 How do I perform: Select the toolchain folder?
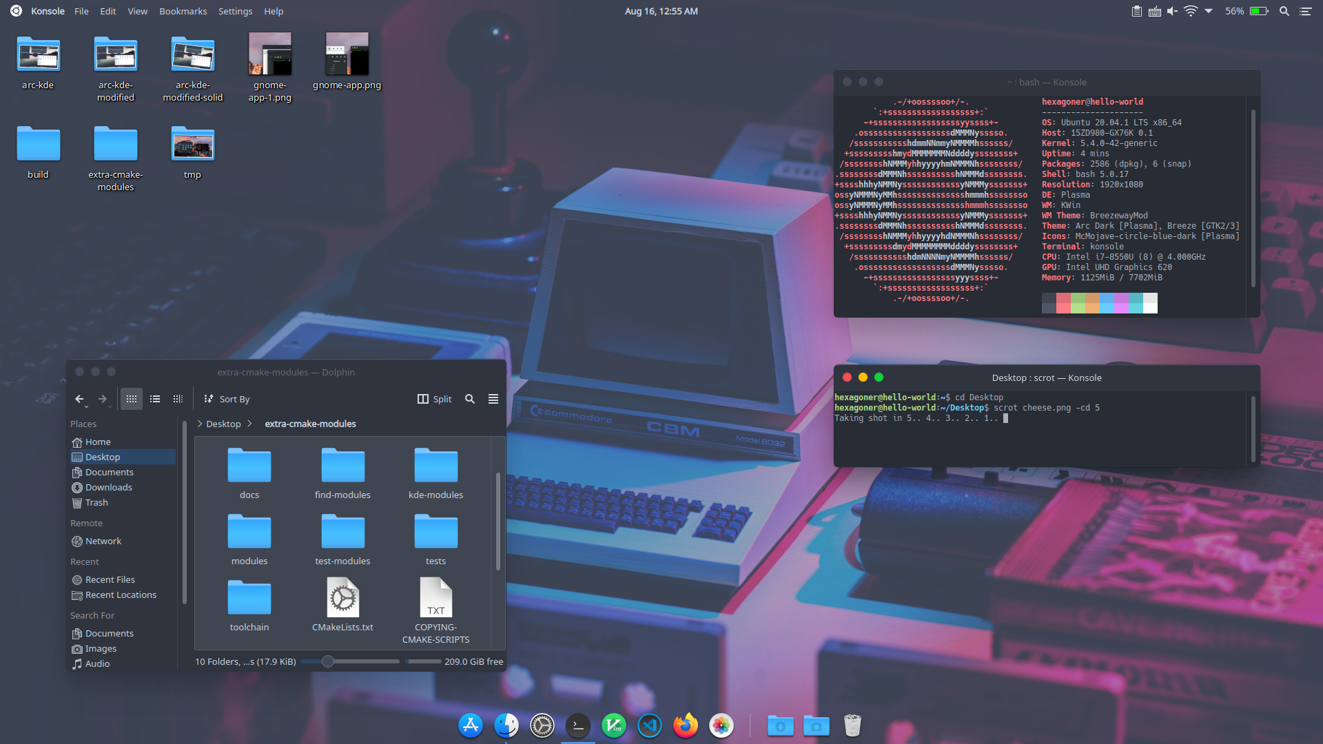(x=249, y=606)
